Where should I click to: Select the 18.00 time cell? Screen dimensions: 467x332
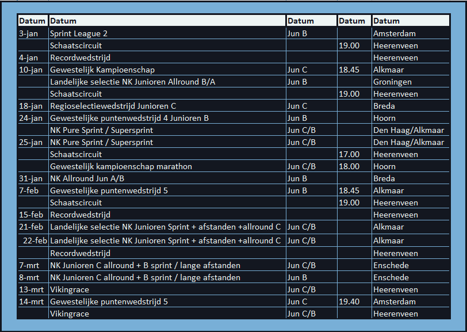pyautogui.click(x=349, y=166)
